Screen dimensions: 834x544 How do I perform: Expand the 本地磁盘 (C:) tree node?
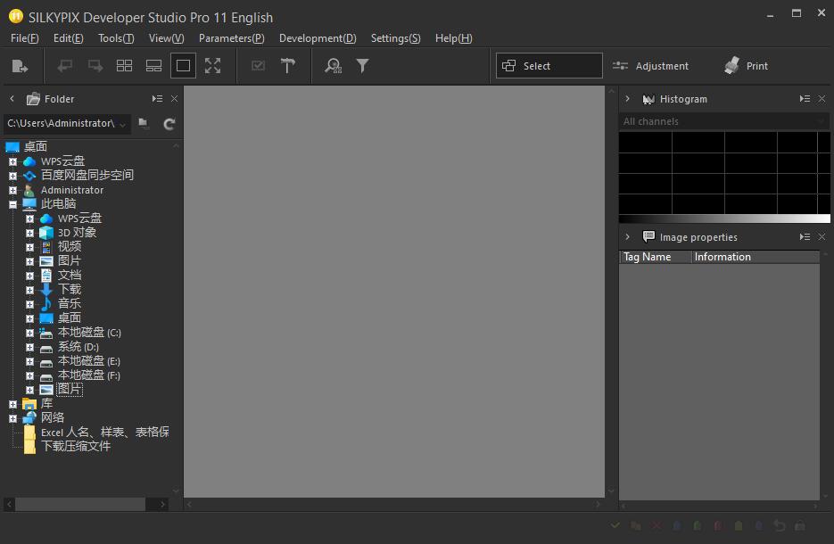29,333
